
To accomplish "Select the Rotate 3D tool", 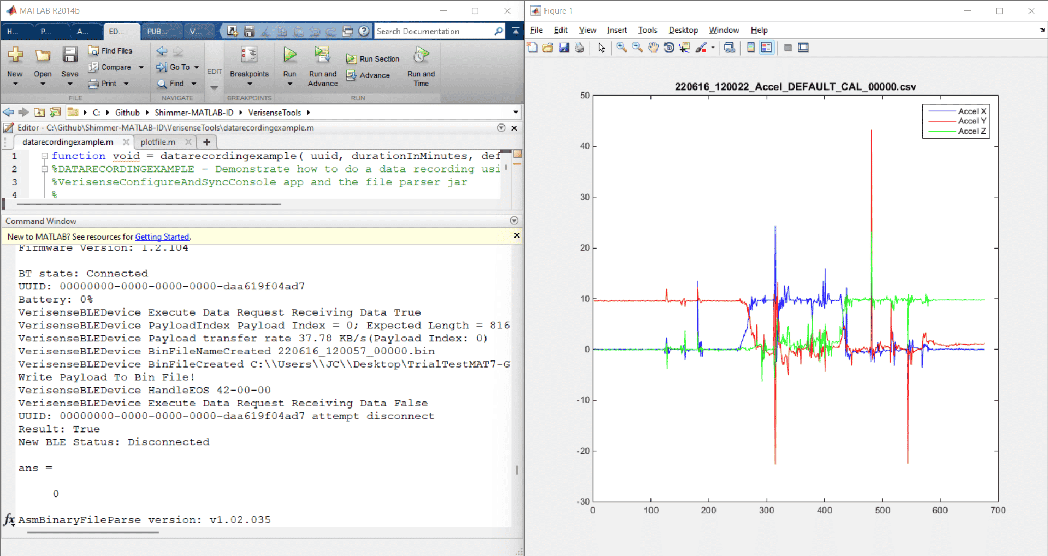I will tap(668, 48).
